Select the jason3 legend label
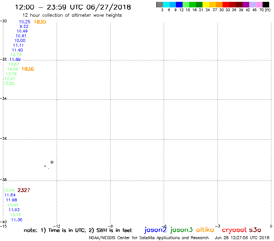 pyautogui.click(x=181, y=230)
